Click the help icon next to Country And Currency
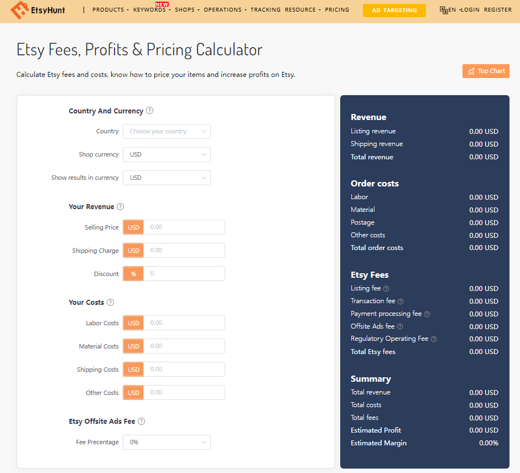Screen dimensions: 520x473 coord(149,111)
